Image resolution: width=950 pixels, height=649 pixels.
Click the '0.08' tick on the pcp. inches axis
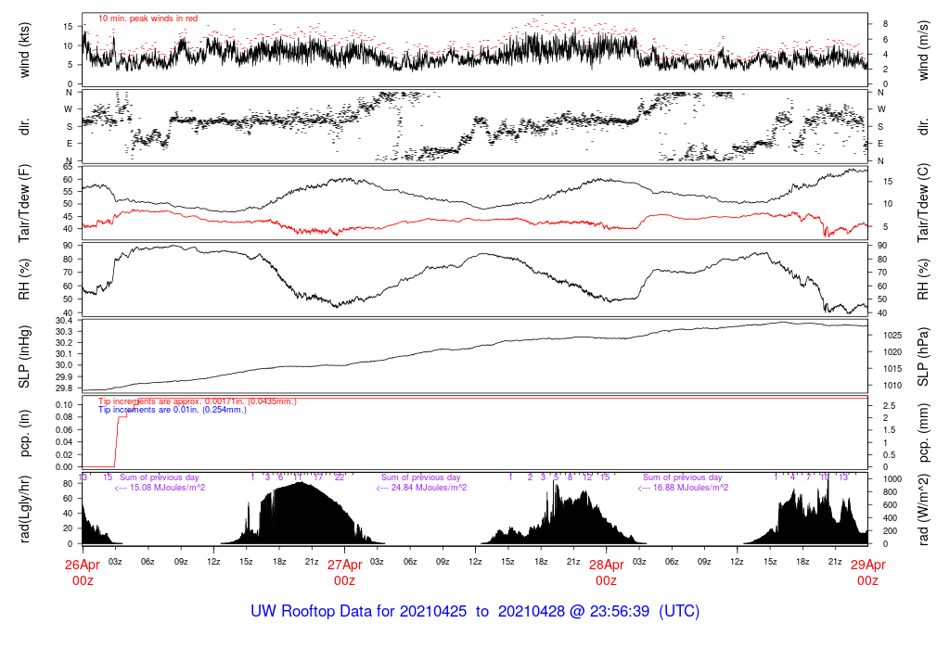[64, 417]
